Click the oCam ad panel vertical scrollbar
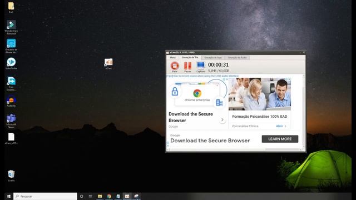 click(x=304, y=111)
